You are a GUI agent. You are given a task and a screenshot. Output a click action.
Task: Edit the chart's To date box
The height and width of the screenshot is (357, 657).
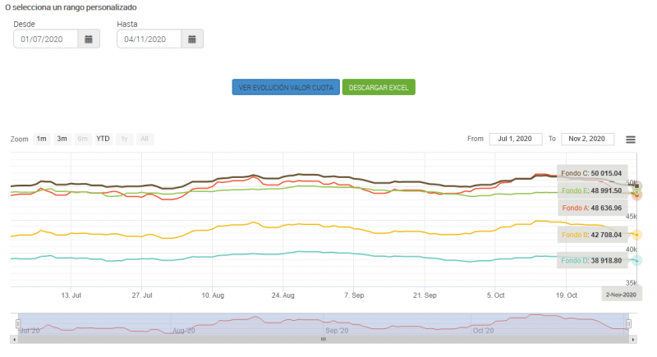[x=588, y=139]
